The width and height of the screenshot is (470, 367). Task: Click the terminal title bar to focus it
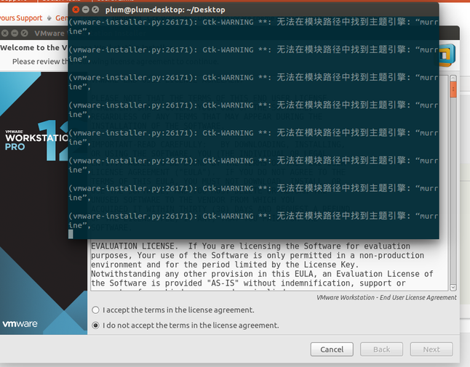255,9
